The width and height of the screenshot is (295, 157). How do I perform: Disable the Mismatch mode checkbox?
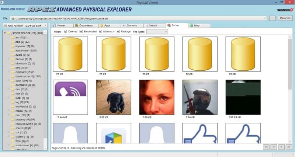[x=100, y=32]
